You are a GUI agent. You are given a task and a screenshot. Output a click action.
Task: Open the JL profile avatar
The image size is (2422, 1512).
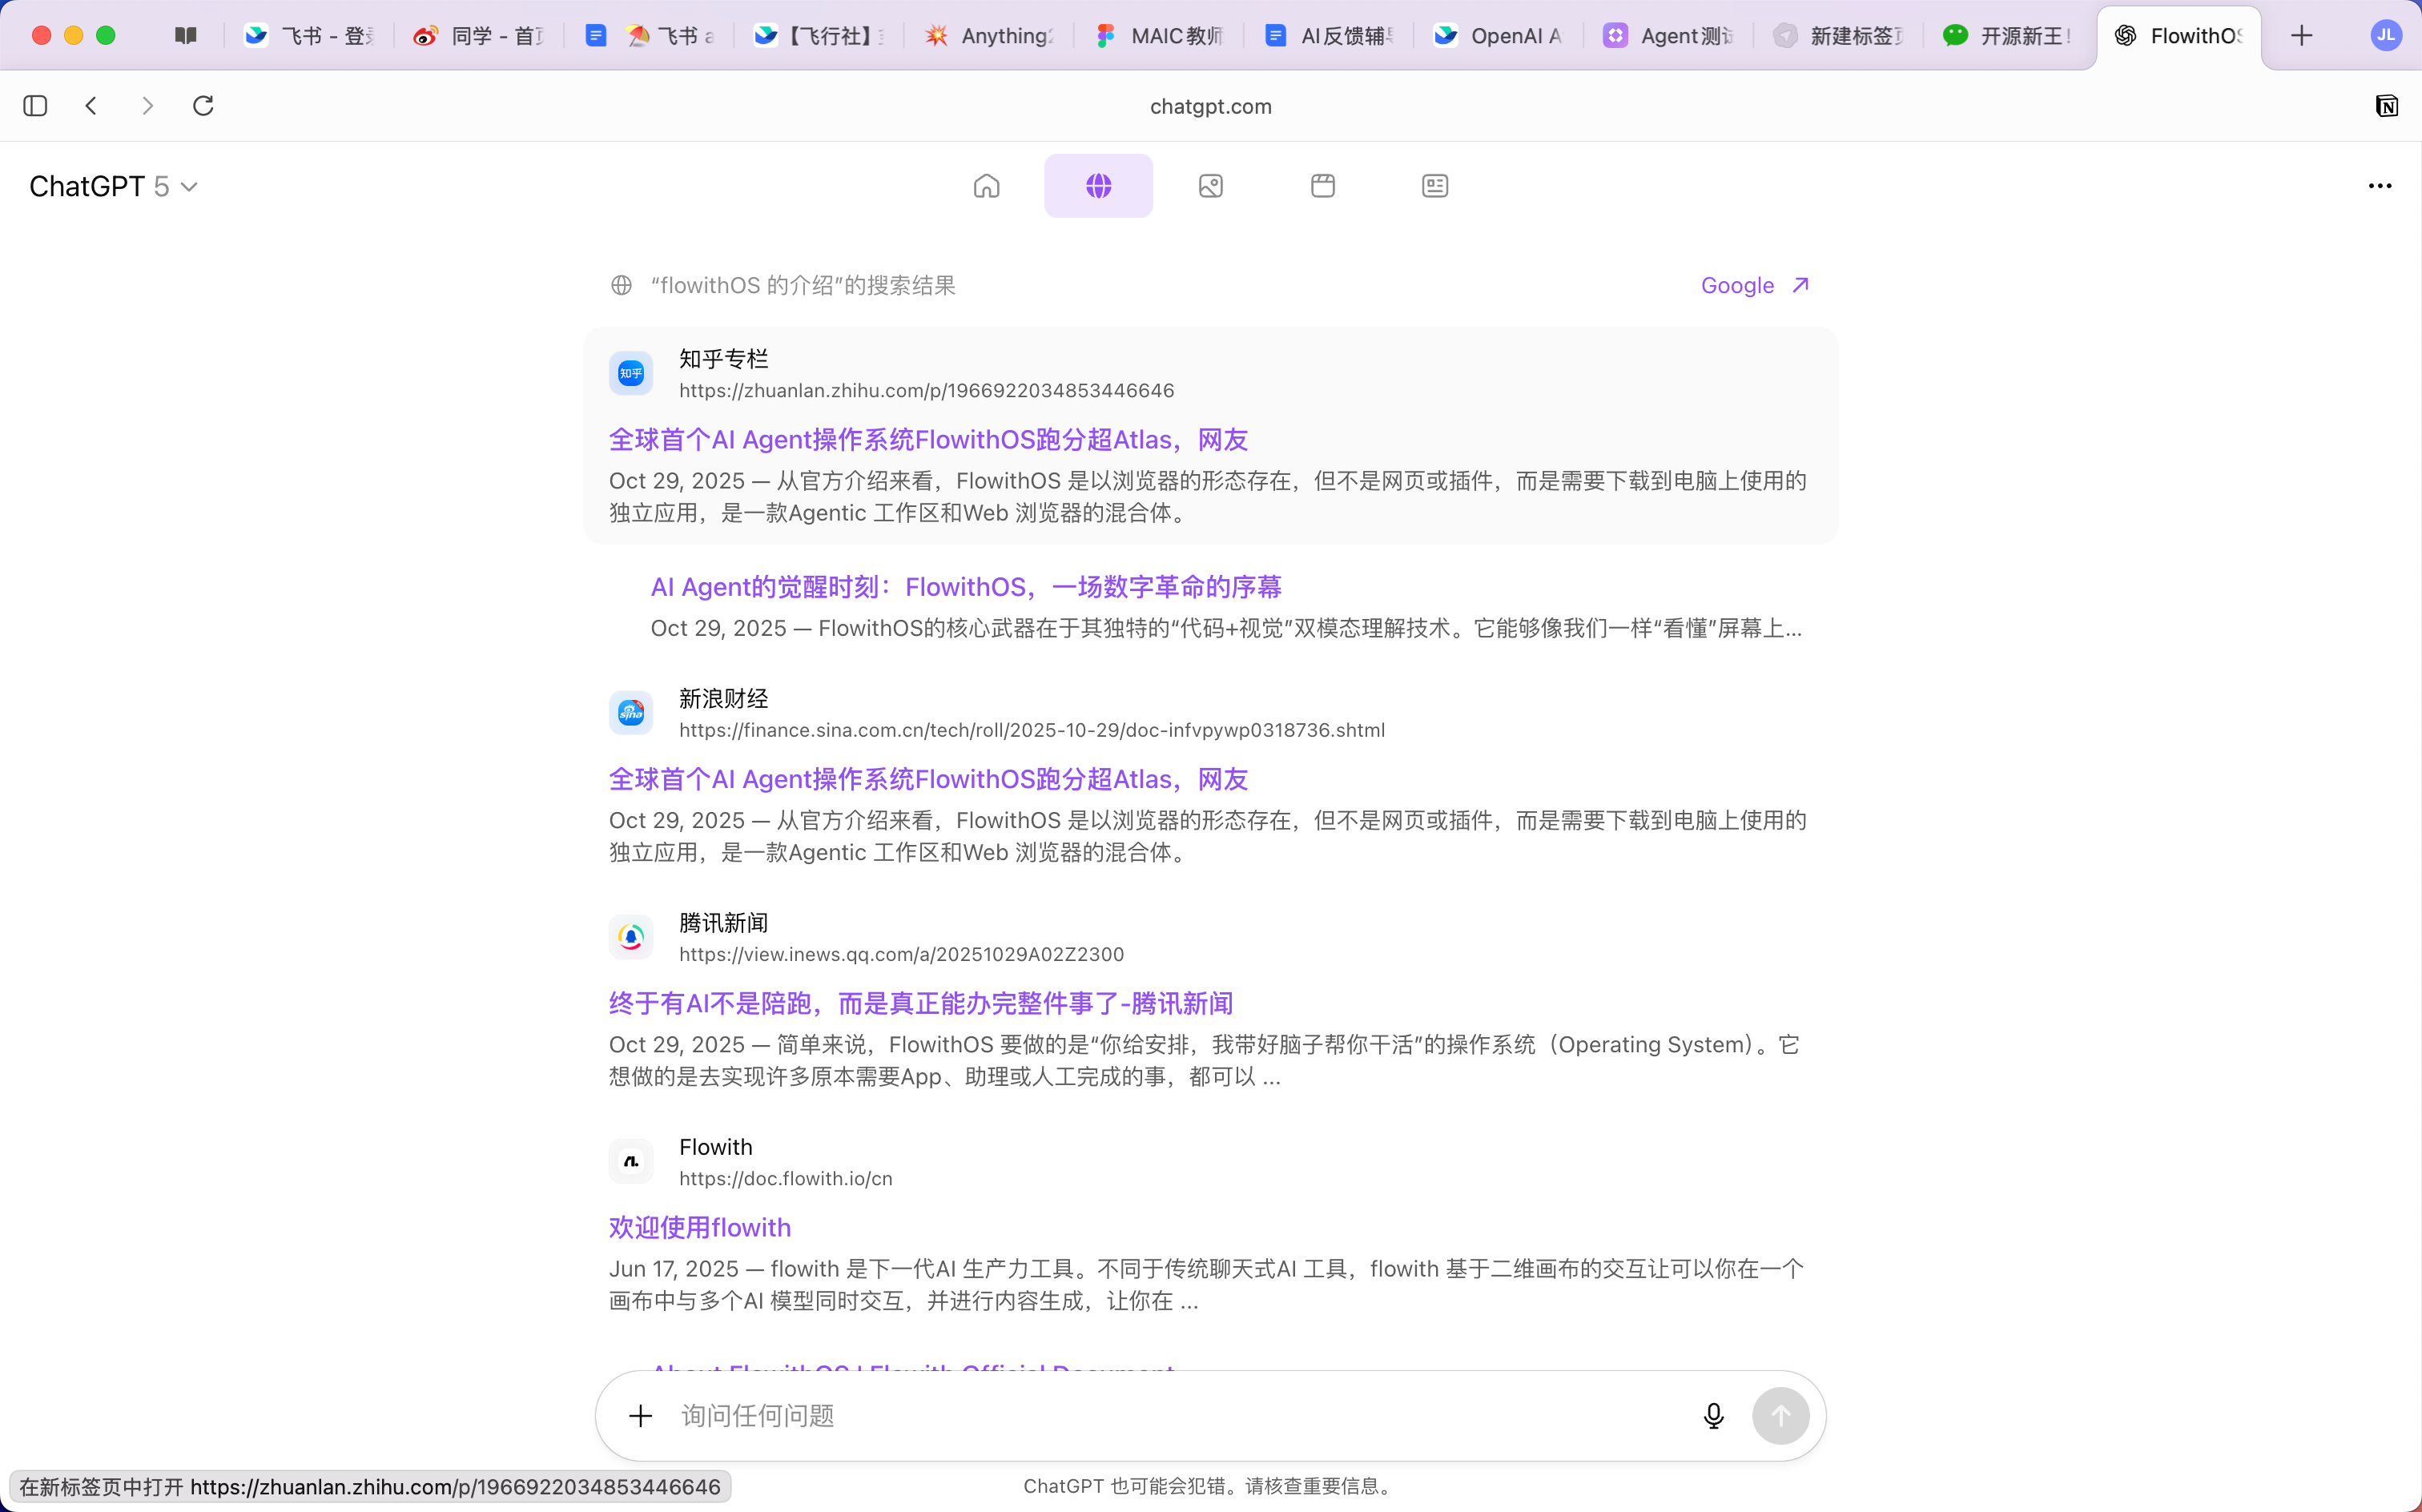[2386, 36]
